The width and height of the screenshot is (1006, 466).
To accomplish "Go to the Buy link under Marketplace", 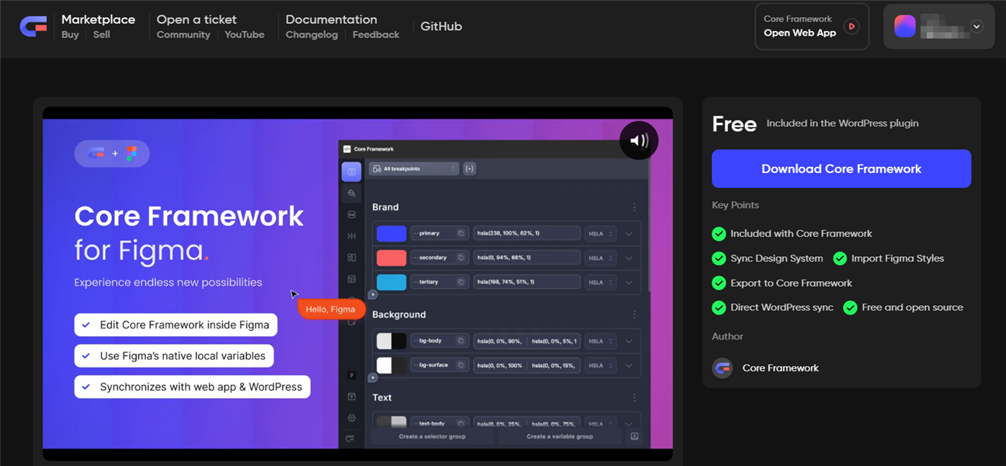I will (x=70, y=35).
